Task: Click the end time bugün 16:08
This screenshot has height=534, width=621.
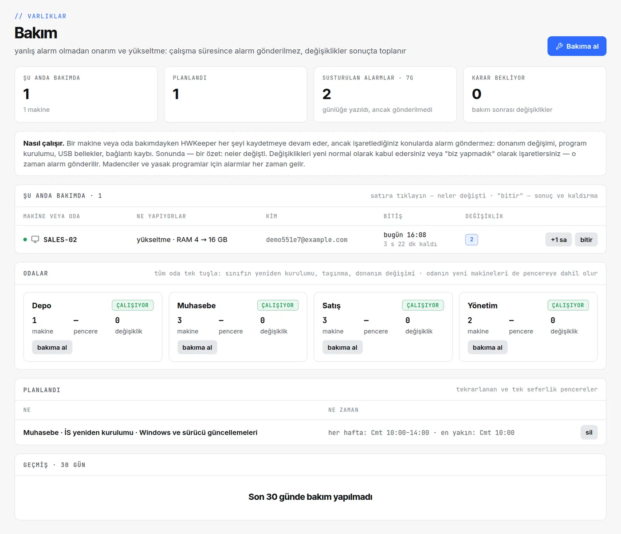Action: coord(405,235)
